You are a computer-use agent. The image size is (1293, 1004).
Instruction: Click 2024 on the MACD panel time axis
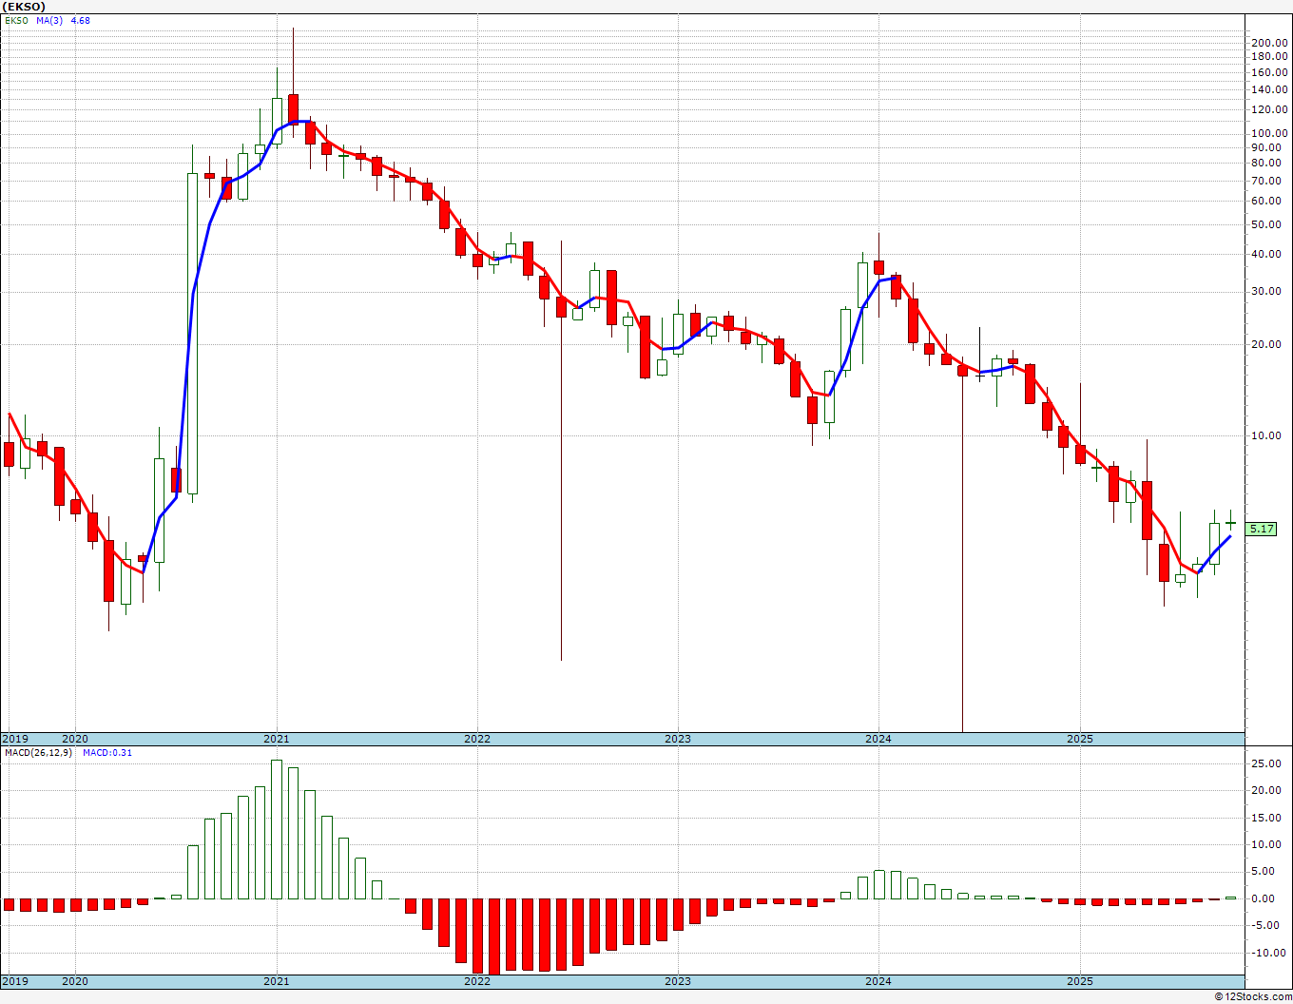pyautogui.click(x=878, y=981)
